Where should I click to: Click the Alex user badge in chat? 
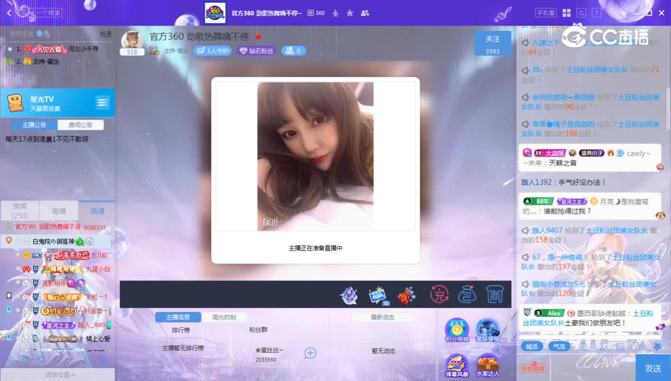pos(549,313)
